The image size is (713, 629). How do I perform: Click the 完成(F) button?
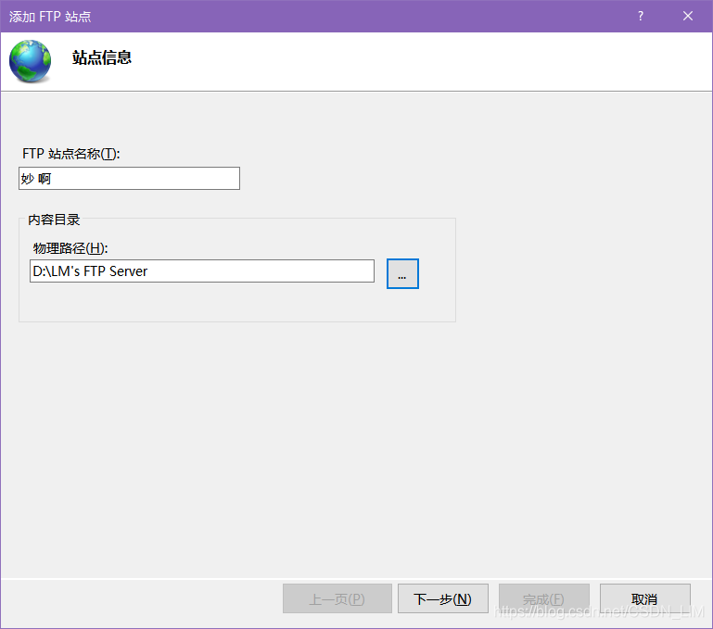(544, 598)
